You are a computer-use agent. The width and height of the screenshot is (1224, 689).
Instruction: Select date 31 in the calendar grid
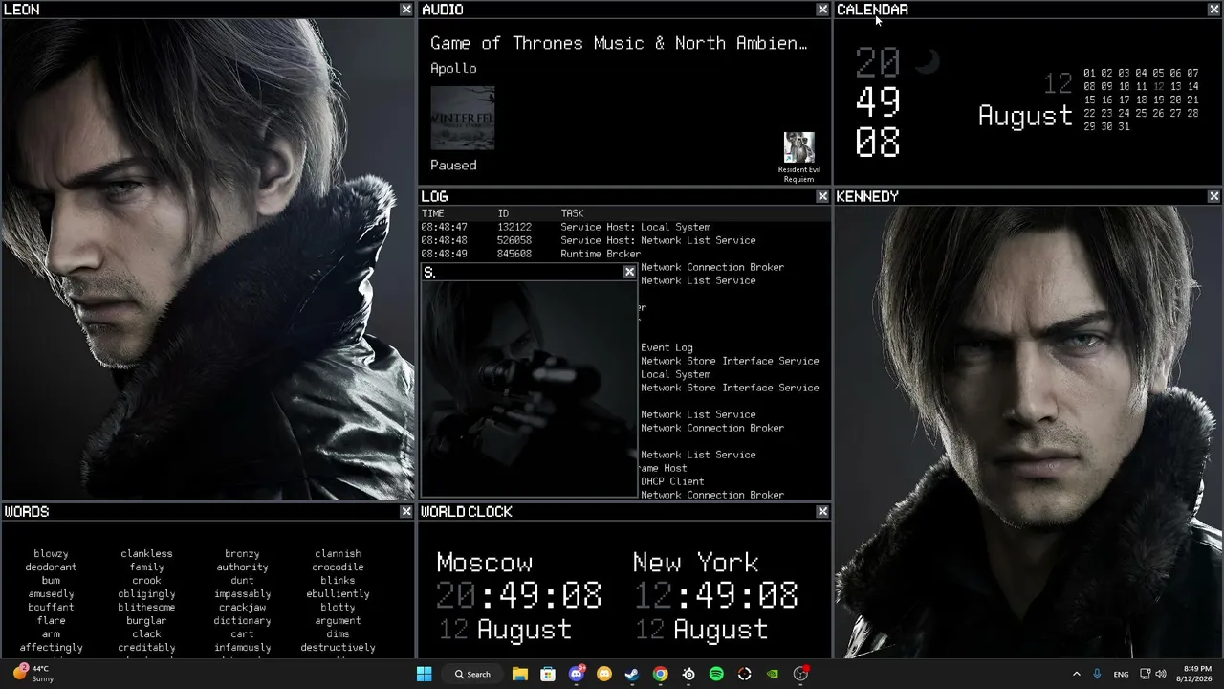[x=1124, y=126]
